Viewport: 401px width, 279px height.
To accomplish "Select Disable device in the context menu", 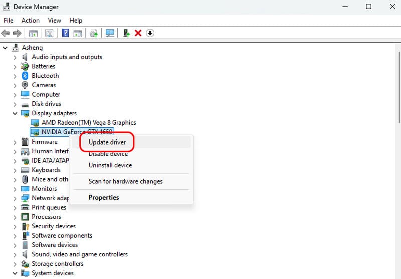I will pos(108,154).
